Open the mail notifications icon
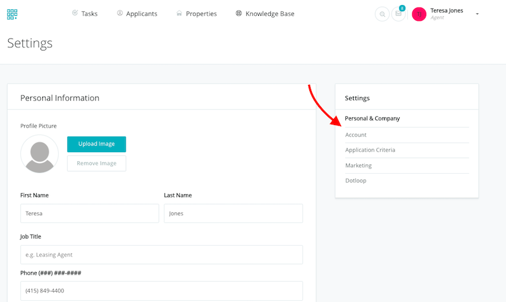Screen dimensions: 506x302 point(398,14)
